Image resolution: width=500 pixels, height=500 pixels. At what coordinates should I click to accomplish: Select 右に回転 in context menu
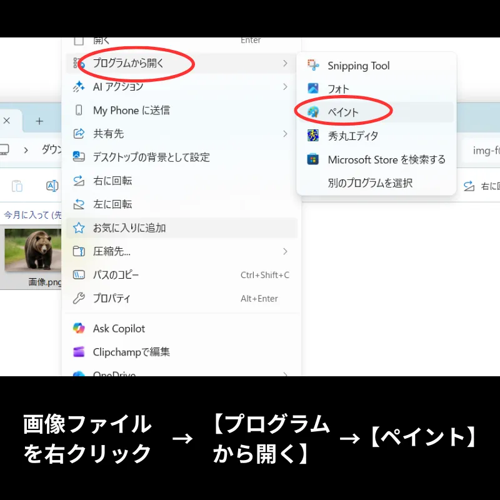click(112, 181)
